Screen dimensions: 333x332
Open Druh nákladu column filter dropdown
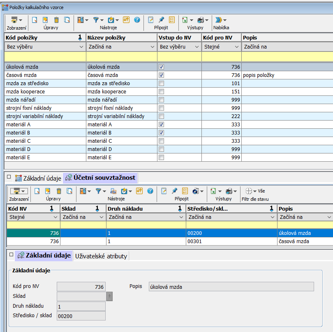pos(146,217)
